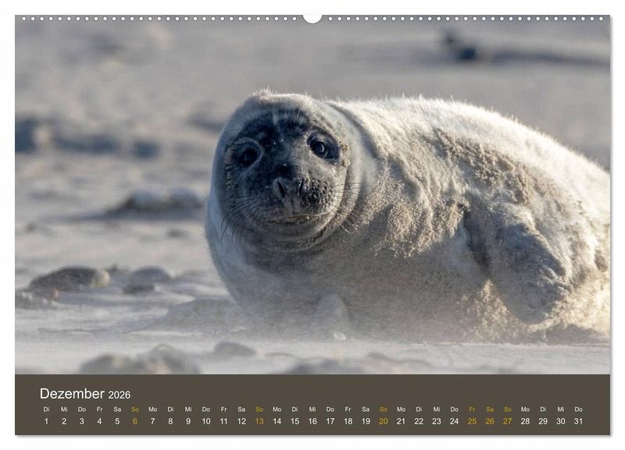Select date 24 in December row
This screenshot has width=625, height=450.
click(x=454, y=421)
